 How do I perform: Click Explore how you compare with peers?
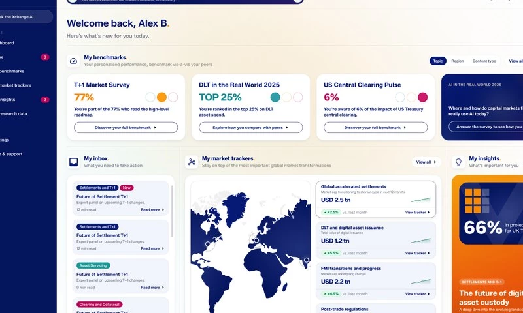[250, 127]
